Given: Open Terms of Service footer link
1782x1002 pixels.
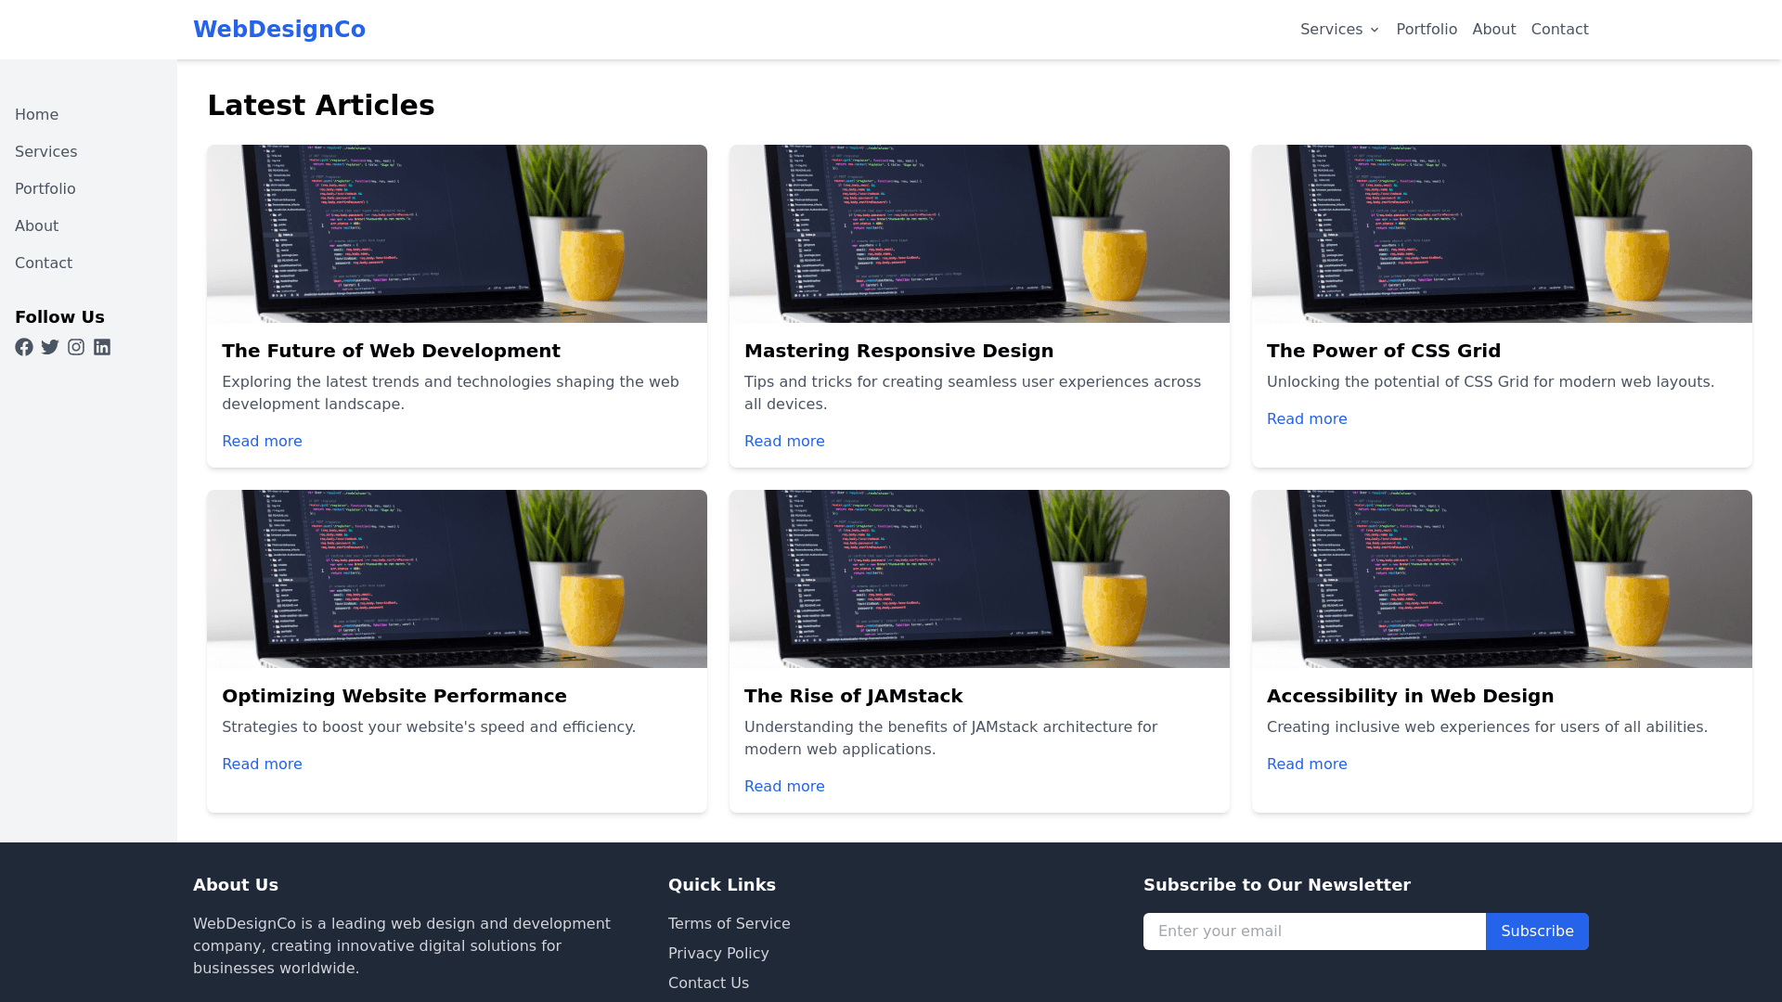Looking at the screenshot, I should [x=730, y=924].
